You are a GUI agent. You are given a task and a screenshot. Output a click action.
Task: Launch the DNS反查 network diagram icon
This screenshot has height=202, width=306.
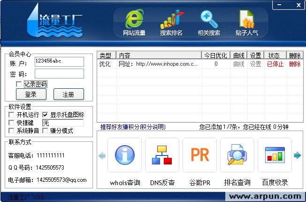click(x=162, y=155)
